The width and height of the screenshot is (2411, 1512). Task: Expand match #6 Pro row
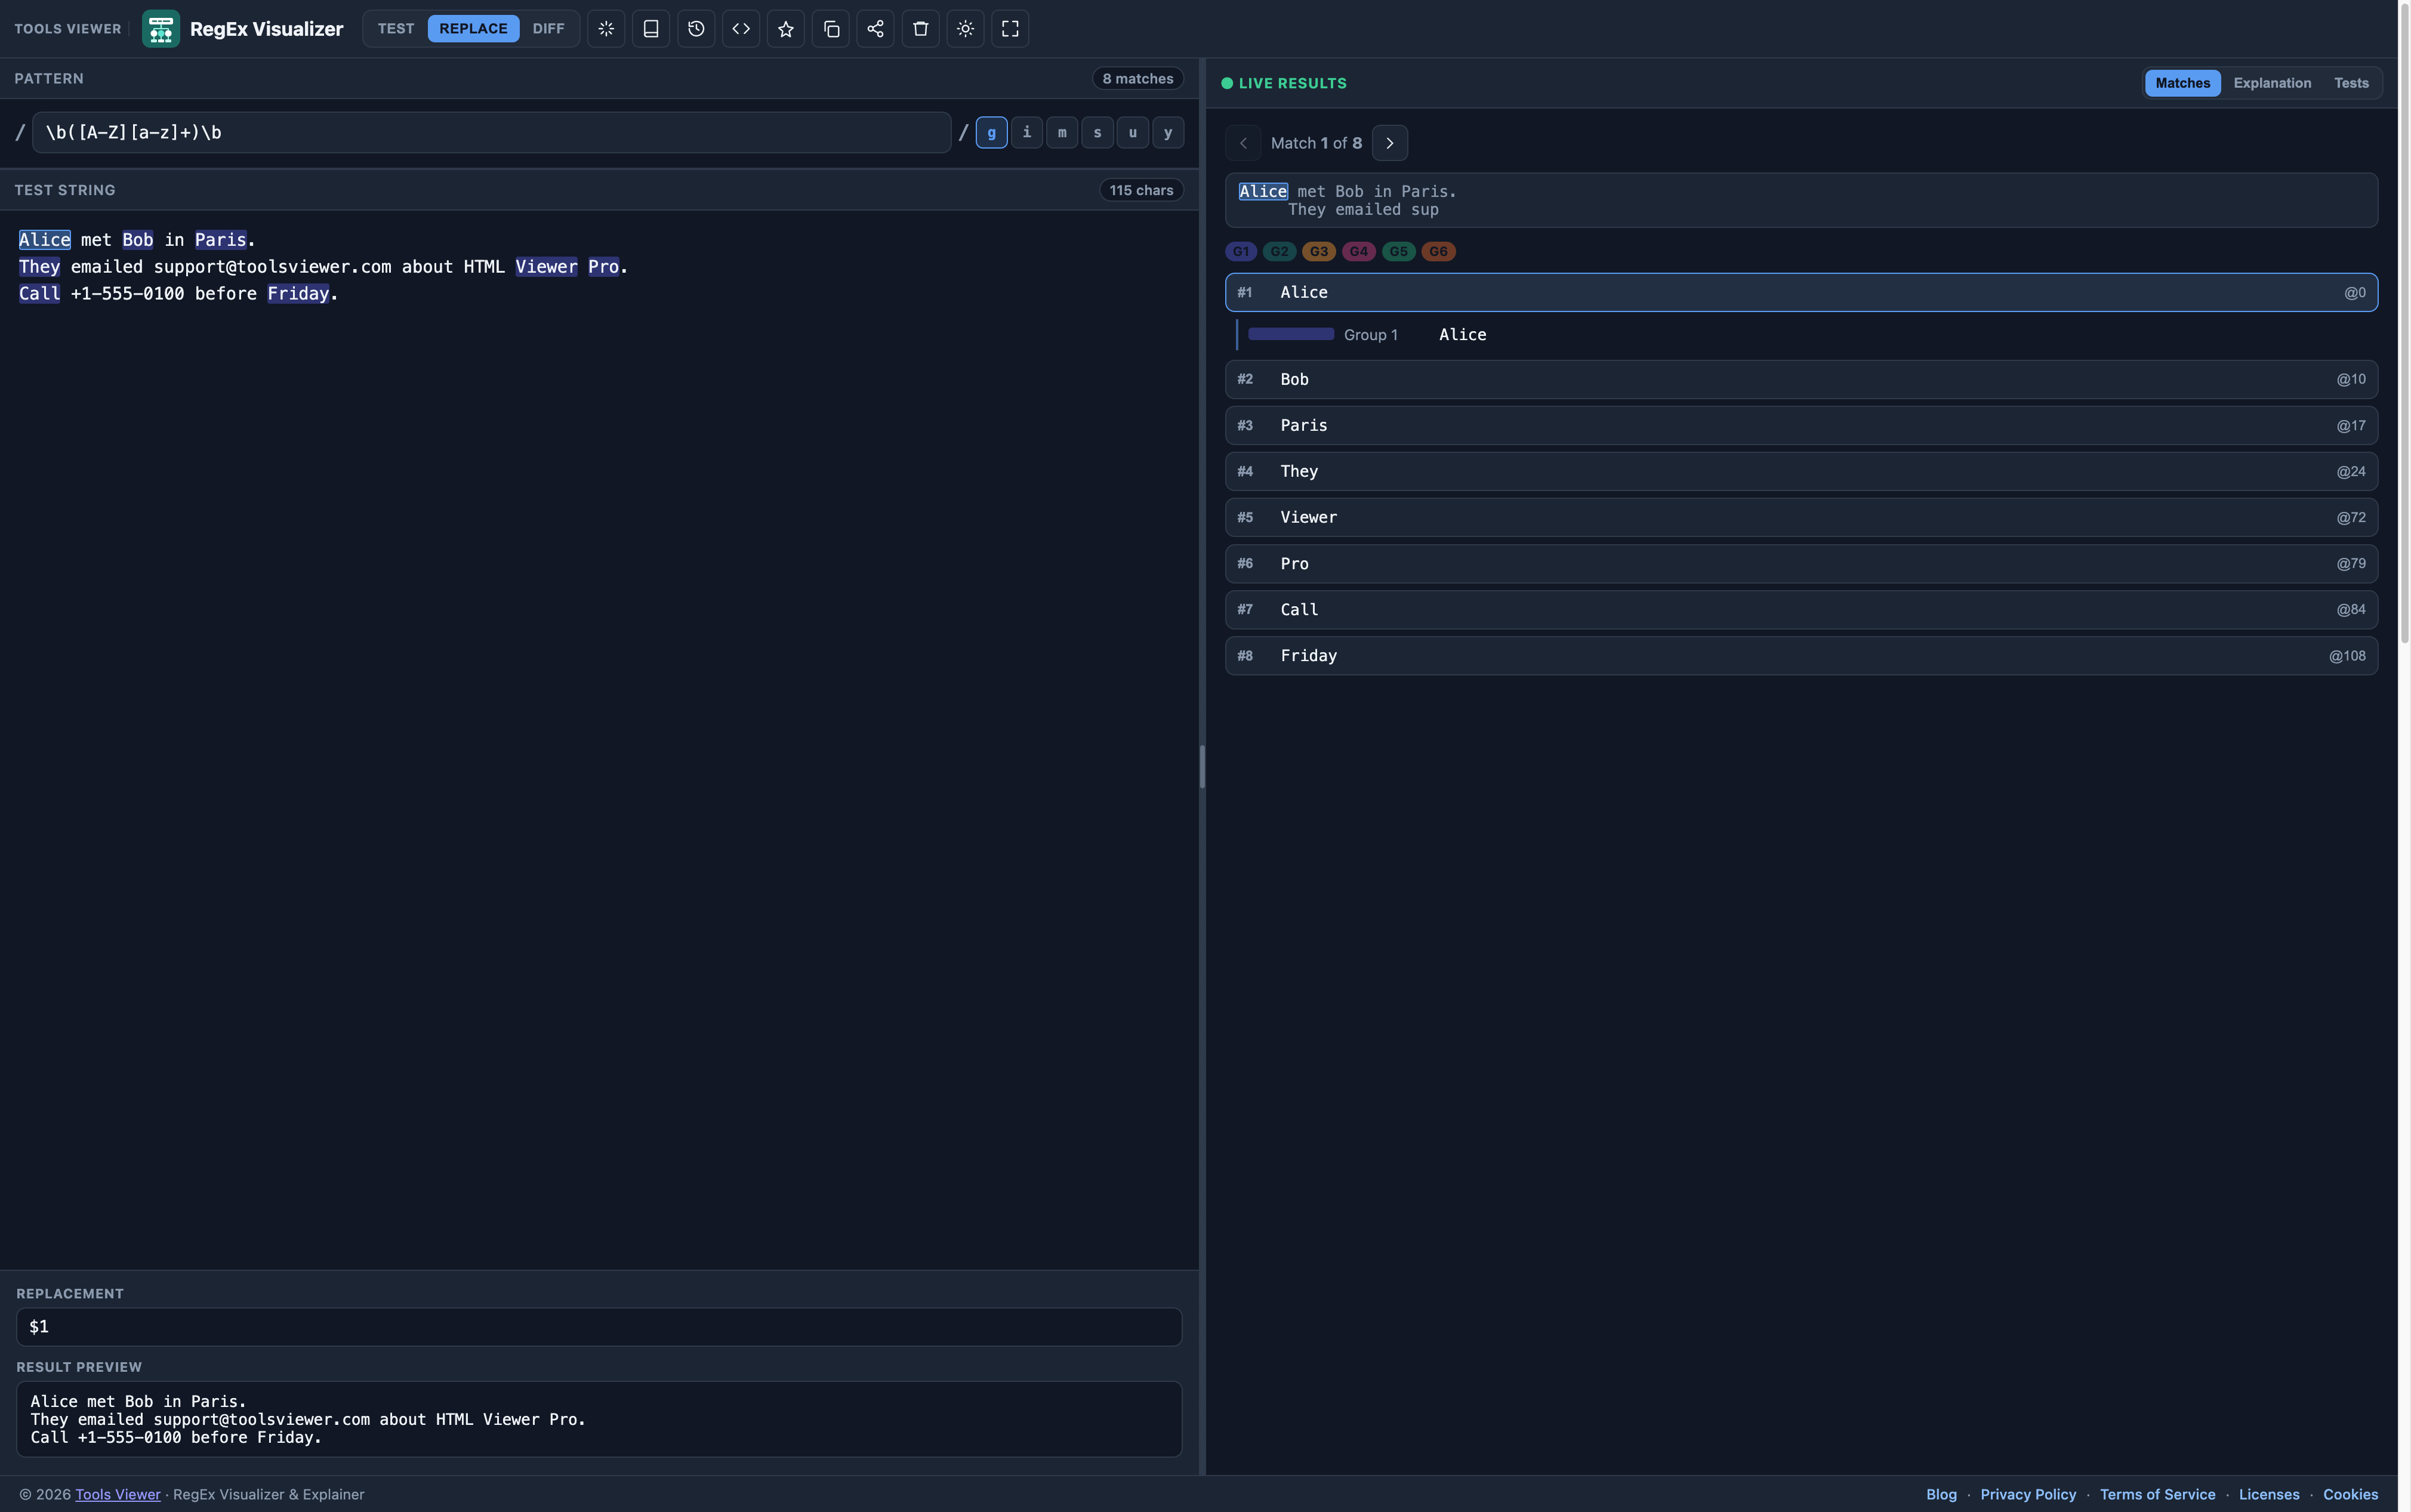[1802, 564]
